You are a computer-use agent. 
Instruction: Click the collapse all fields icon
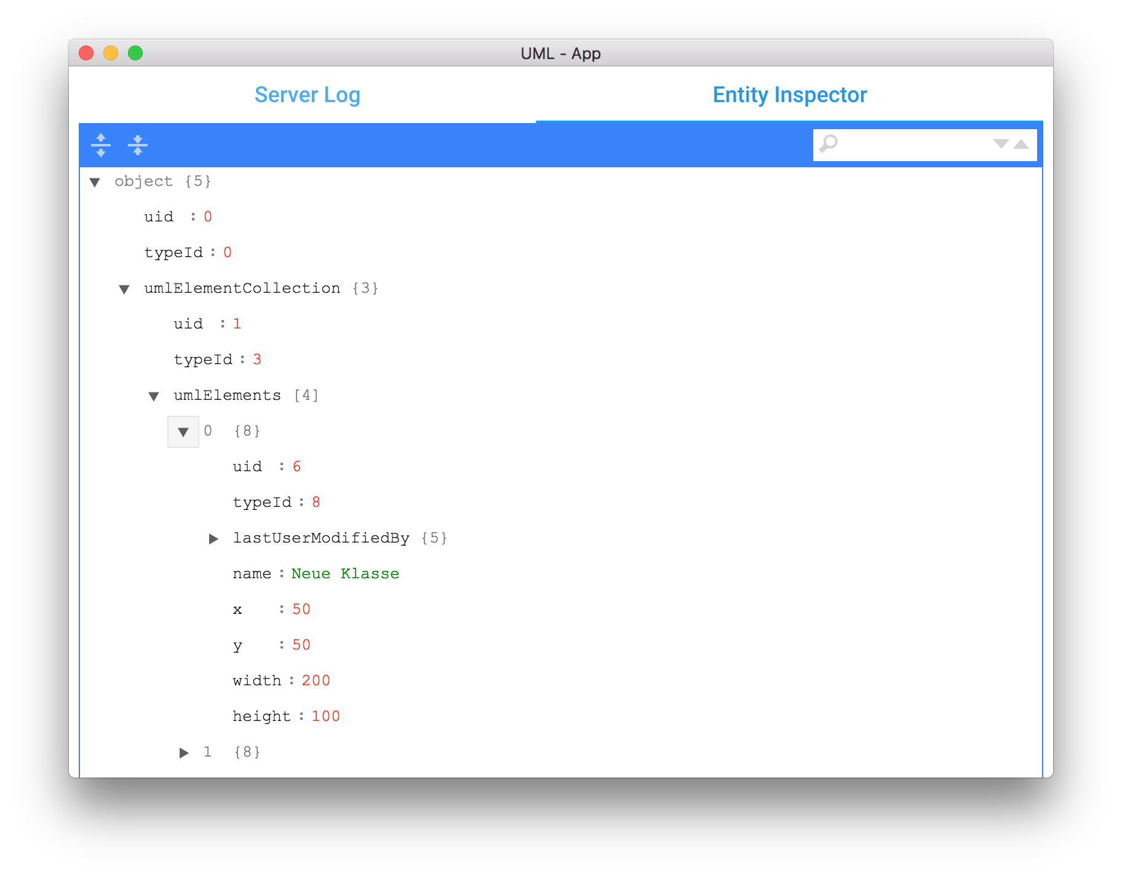138,145
